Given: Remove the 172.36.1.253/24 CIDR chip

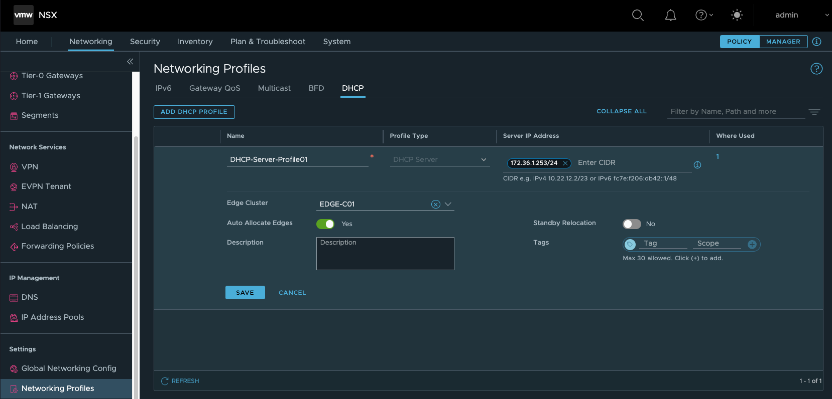Looking at the screenshot, I should [x=565, y=163].
